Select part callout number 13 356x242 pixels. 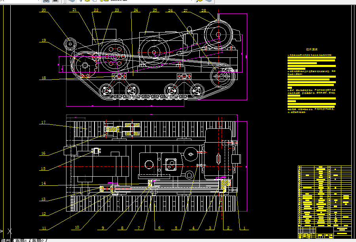[44, 199]
